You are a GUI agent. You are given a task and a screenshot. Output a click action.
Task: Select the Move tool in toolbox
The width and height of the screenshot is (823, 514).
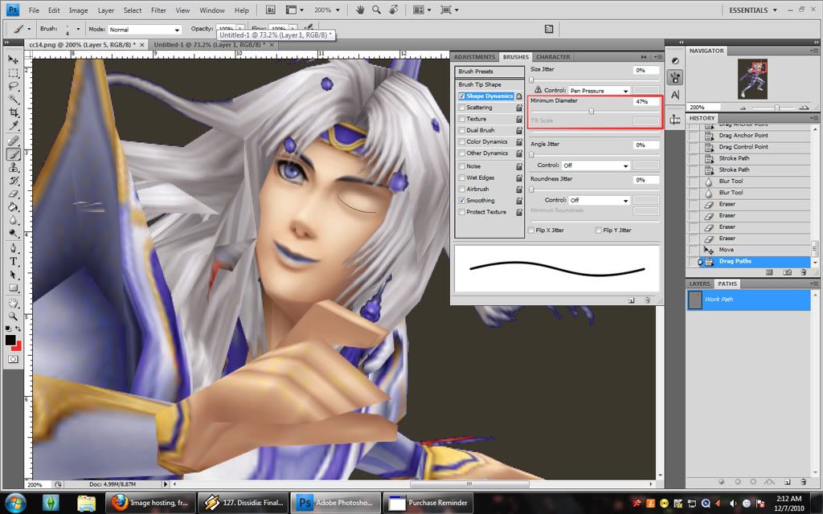14,59
